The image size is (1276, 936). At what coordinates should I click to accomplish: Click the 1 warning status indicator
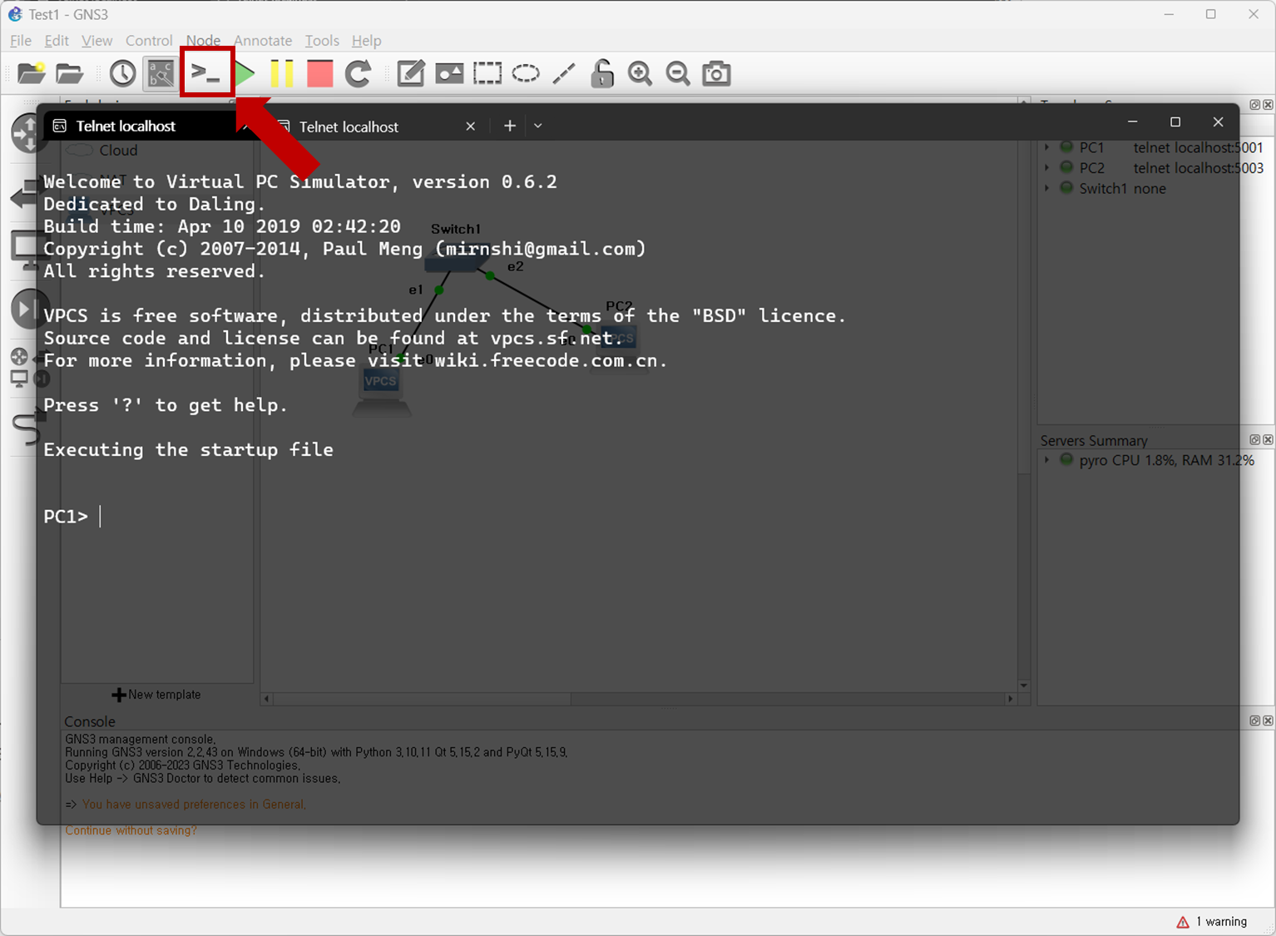[1212, 922]
